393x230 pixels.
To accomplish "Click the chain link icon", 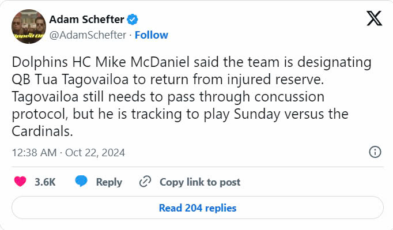I will click(x=145, y=182).
